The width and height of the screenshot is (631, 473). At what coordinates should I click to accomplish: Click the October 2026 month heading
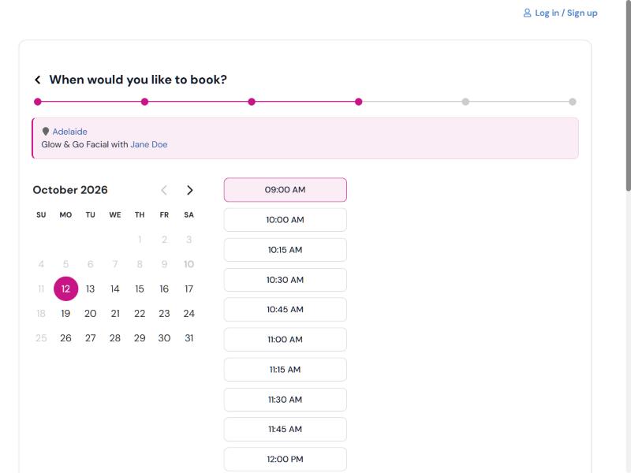point(70,190)
